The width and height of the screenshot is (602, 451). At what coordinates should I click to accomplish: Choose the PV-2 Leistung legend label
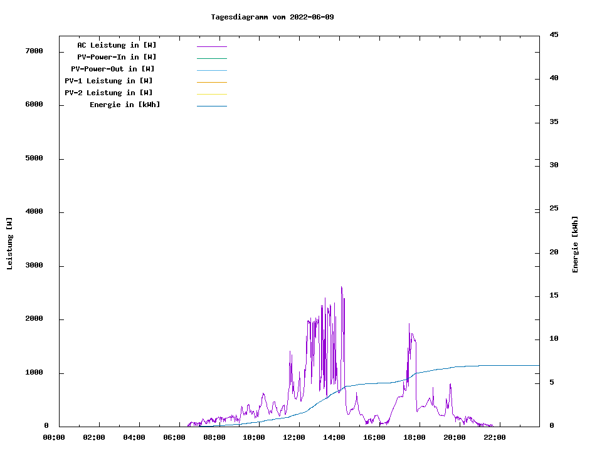108,93
